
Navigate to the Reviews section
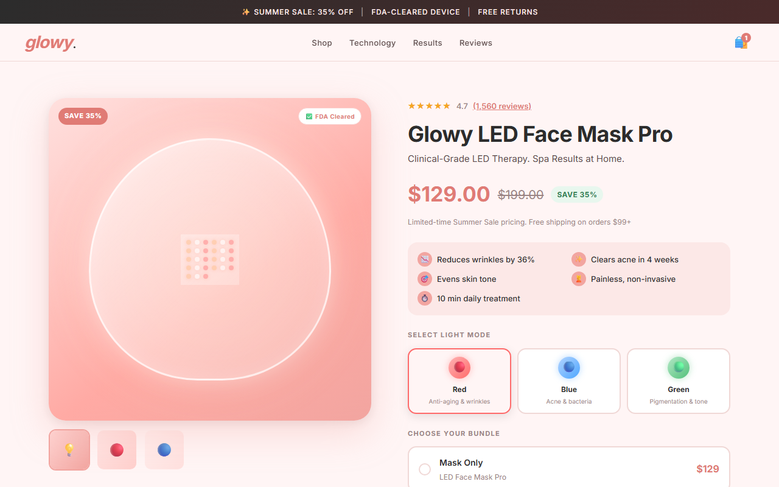(475, 43)
